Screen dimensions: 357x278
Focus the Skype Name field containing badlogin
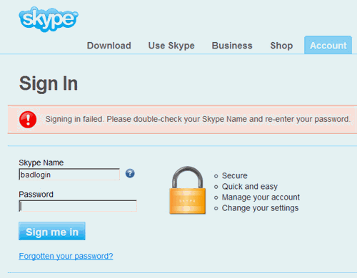69,175
